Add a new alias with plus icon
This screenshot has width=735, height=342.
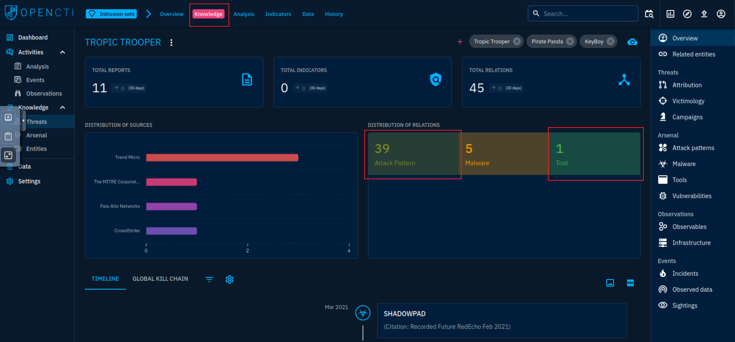460,41
